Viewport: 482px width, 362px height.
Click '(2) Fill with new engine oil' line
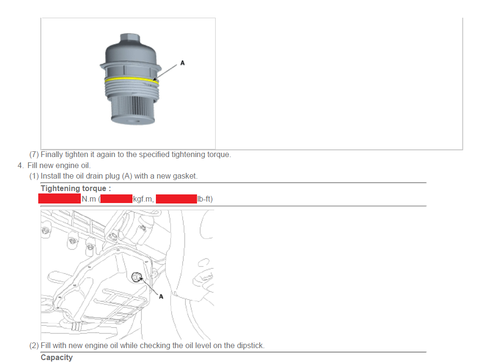coord(147,346)
